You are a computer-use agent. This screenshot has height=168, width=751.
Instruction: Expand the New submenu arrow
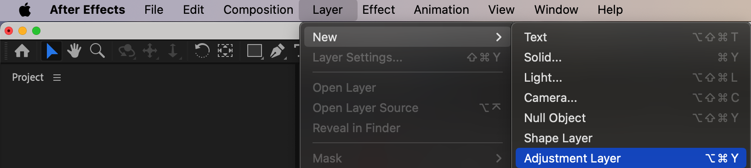coord(499,37)
